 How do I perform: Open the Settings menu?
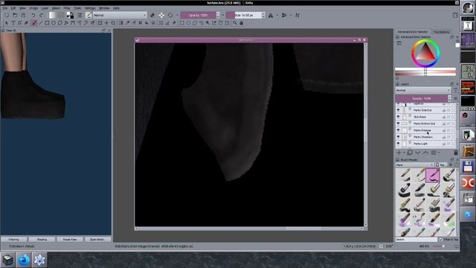(90, 8)
